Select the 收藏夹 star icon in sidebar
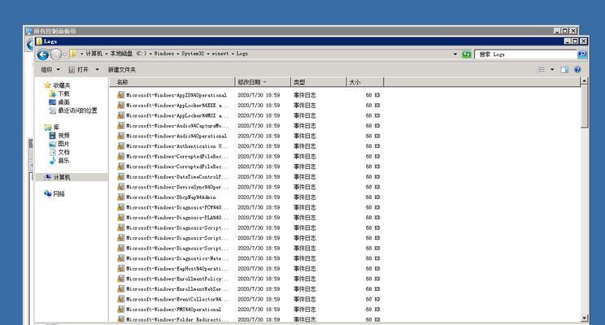Screen dimensions: 605x325 47,84
